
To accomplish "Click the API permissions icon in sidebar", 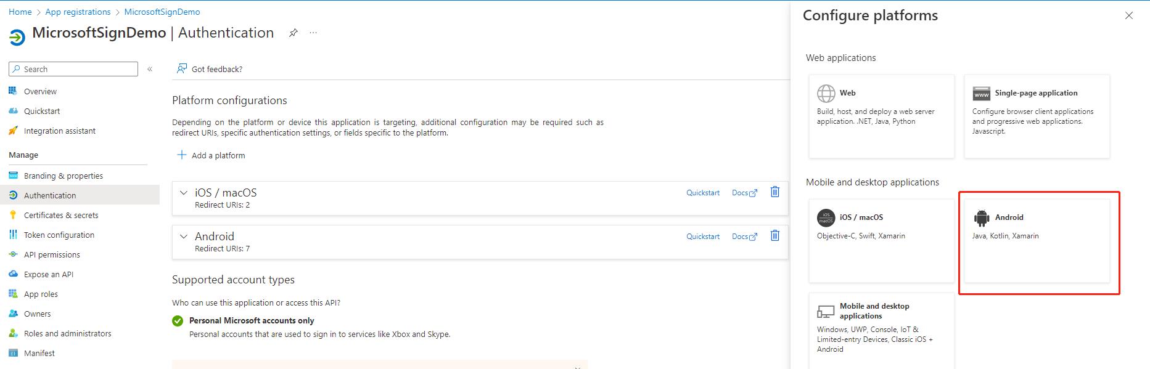I will [x=13, y=254].
